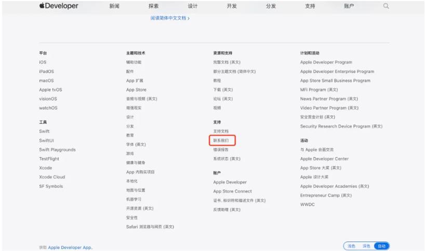Open the Xcode link

45,168
